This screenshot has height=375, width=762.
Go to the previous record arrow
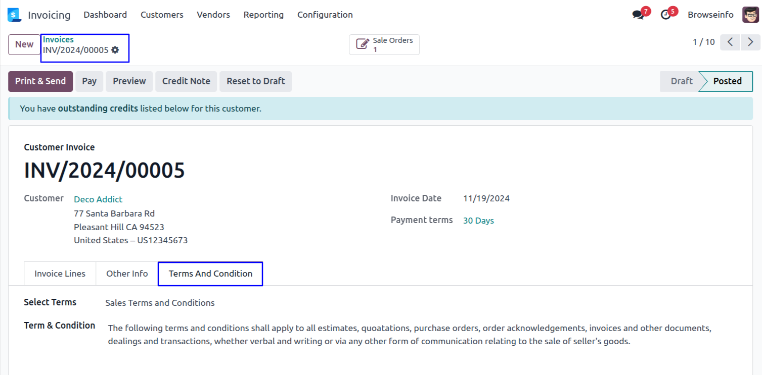click(x=730, y=42)
